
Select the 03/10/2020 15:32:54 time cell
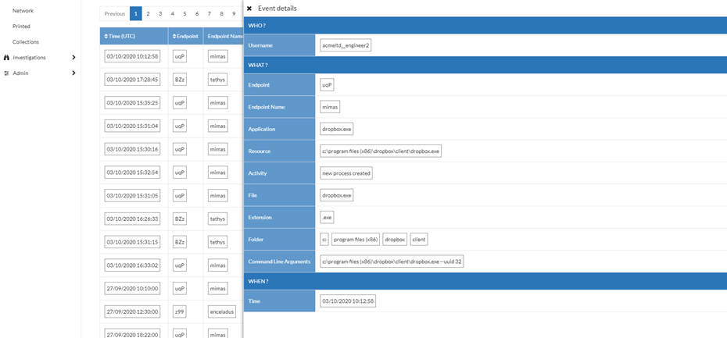[133, 173]
